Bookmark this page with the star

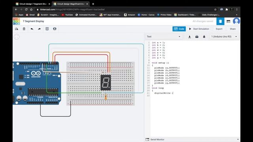point(215,9)
